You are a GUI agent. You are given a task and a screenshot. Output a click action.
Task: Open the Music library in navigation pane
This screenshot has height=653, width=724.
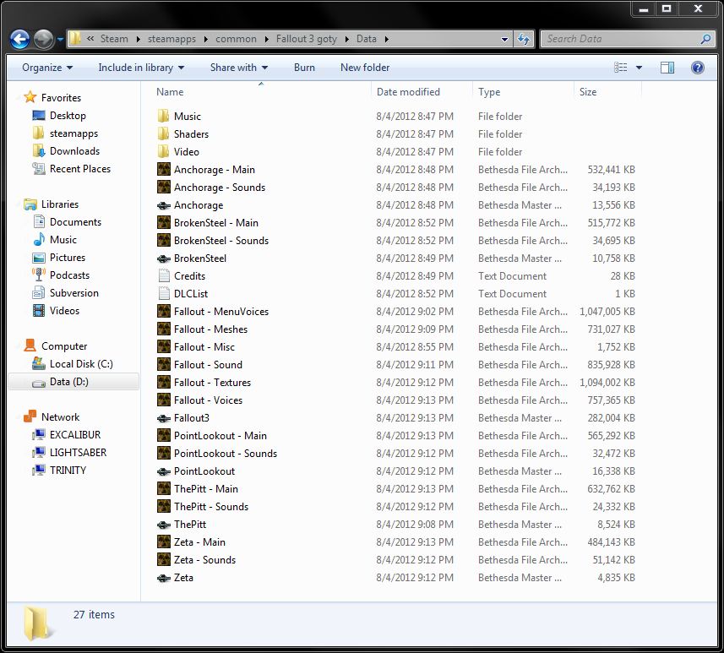tap(63, 240)
